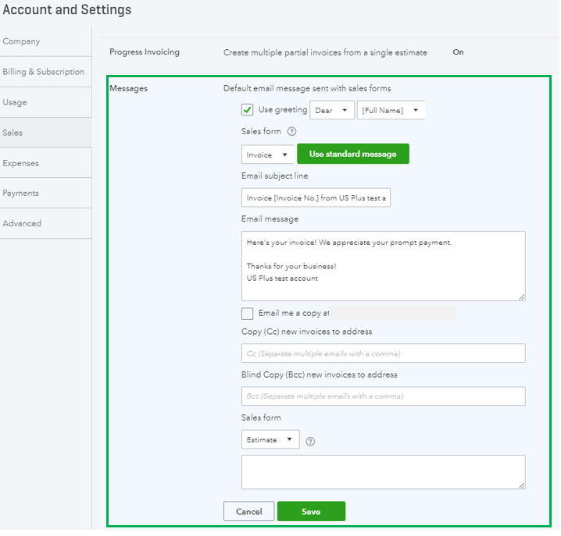Click the help icon beside Sales form
The height and width of the screenshot is (536, 561).
(x=291, y=131)
